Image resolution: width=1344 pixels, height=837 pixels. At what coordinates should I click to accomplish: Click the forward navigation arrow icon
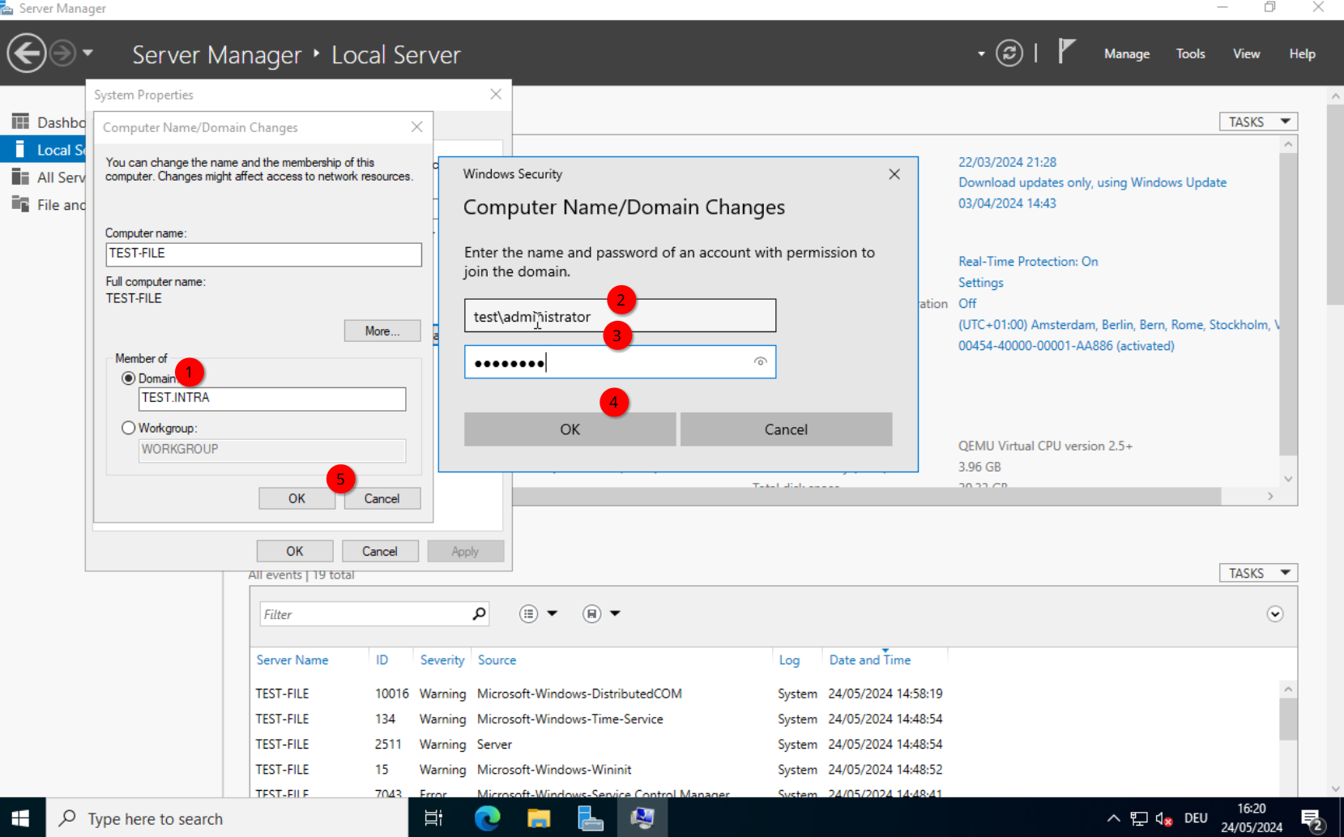point(62,53)
